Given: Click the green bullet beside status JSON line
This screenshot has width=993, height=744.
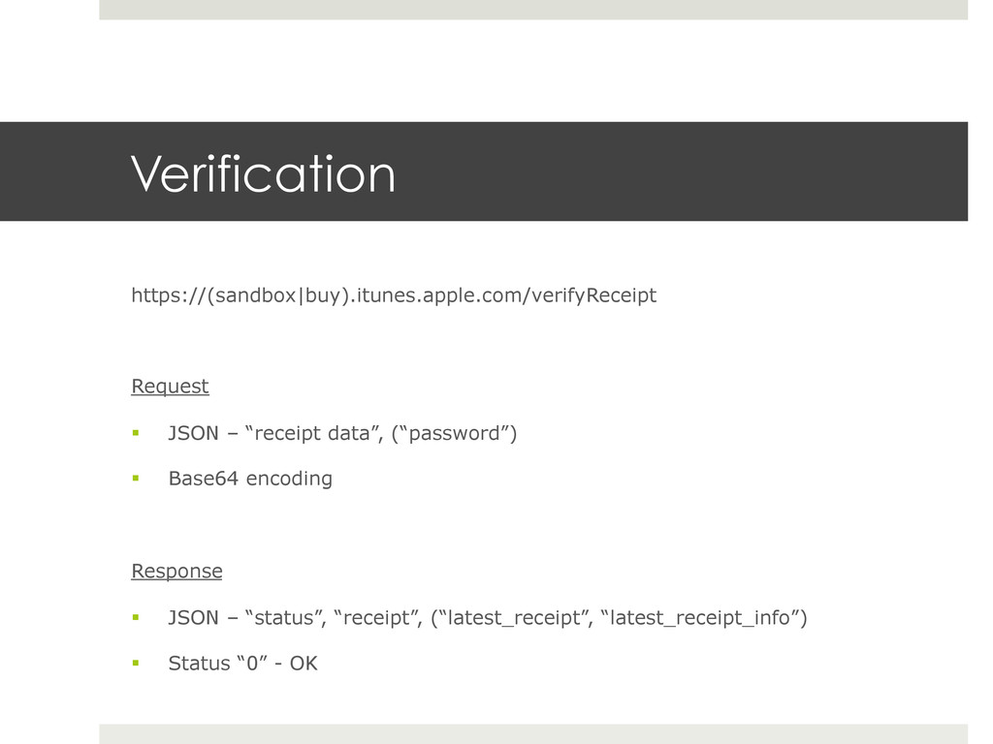Looking at the screenshot, I should click(136, 617).
